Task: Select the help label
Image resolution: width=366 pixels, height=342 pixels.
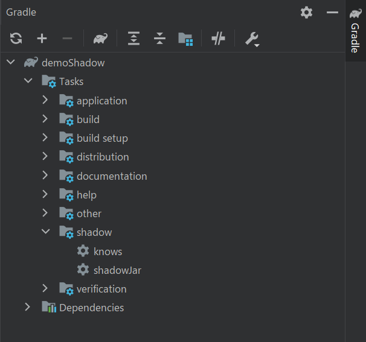Action: click(86, 195)
